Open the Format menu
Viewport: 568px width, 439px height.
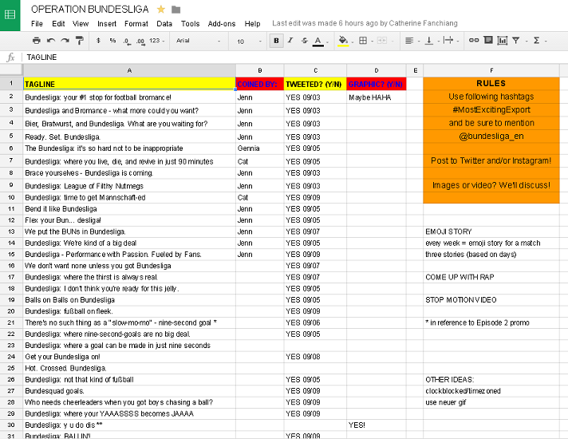(136, 24)
